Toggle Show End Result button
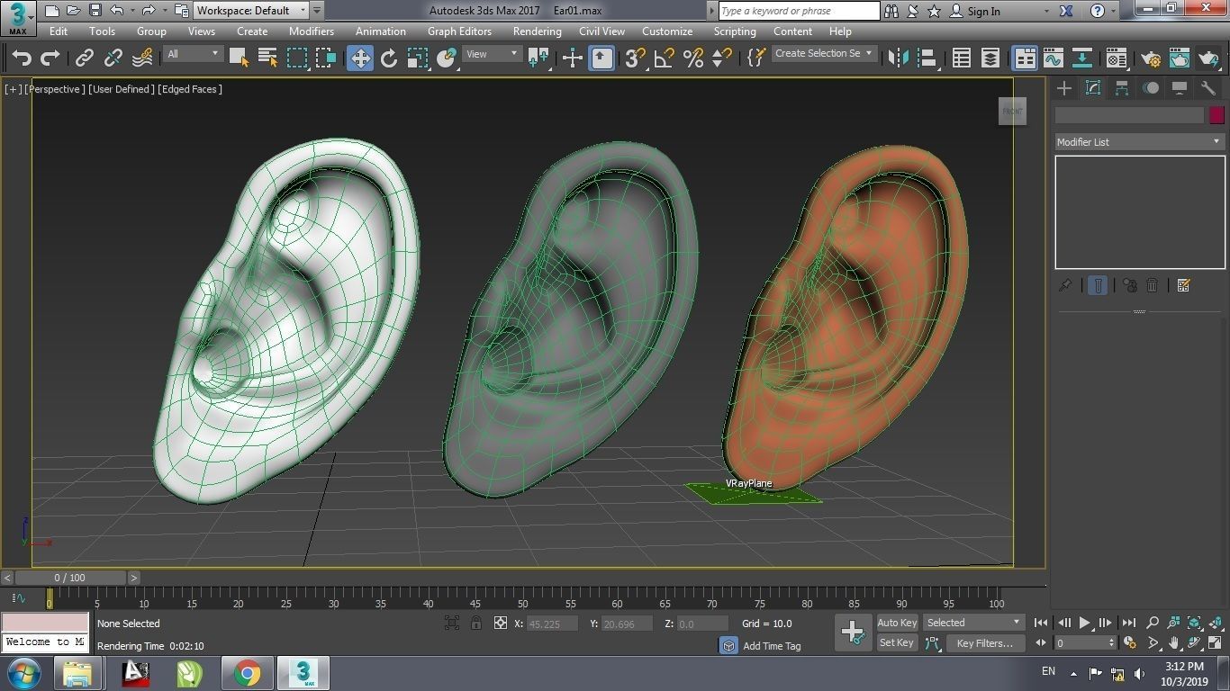 pyautogui.click(x=1098, y=285)
